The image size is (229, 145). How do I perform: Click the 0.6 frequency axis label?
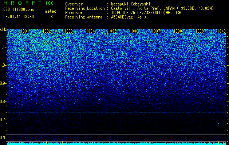pos(3,138)
